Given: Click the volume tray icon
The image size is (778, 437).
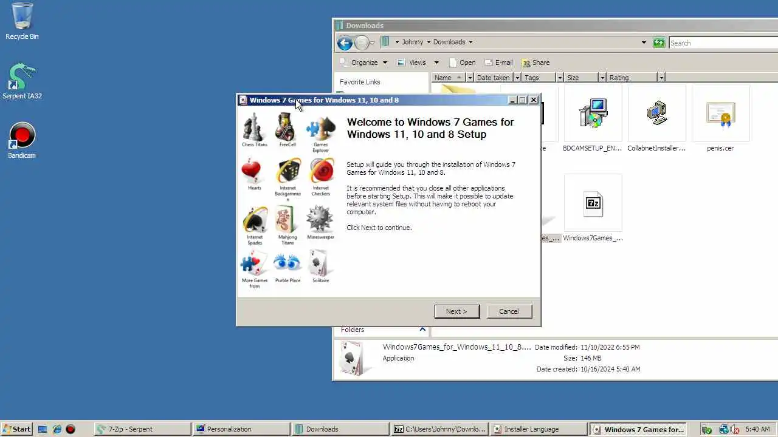Looking at the screenshot, I should (x=735, y=429).
